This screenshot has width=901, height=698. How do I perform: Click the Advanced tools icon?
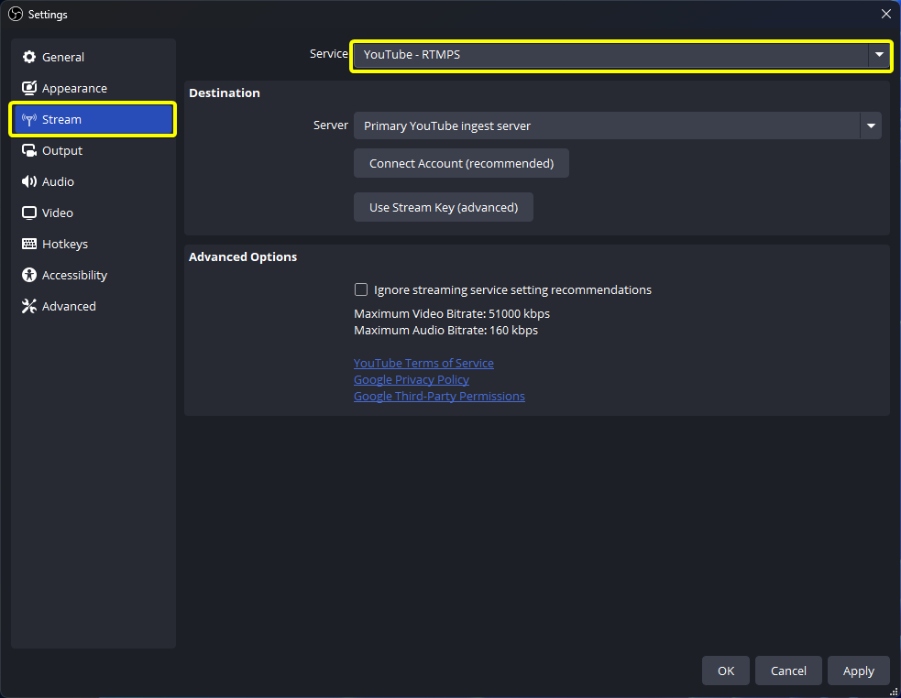[x=28, y=306]
